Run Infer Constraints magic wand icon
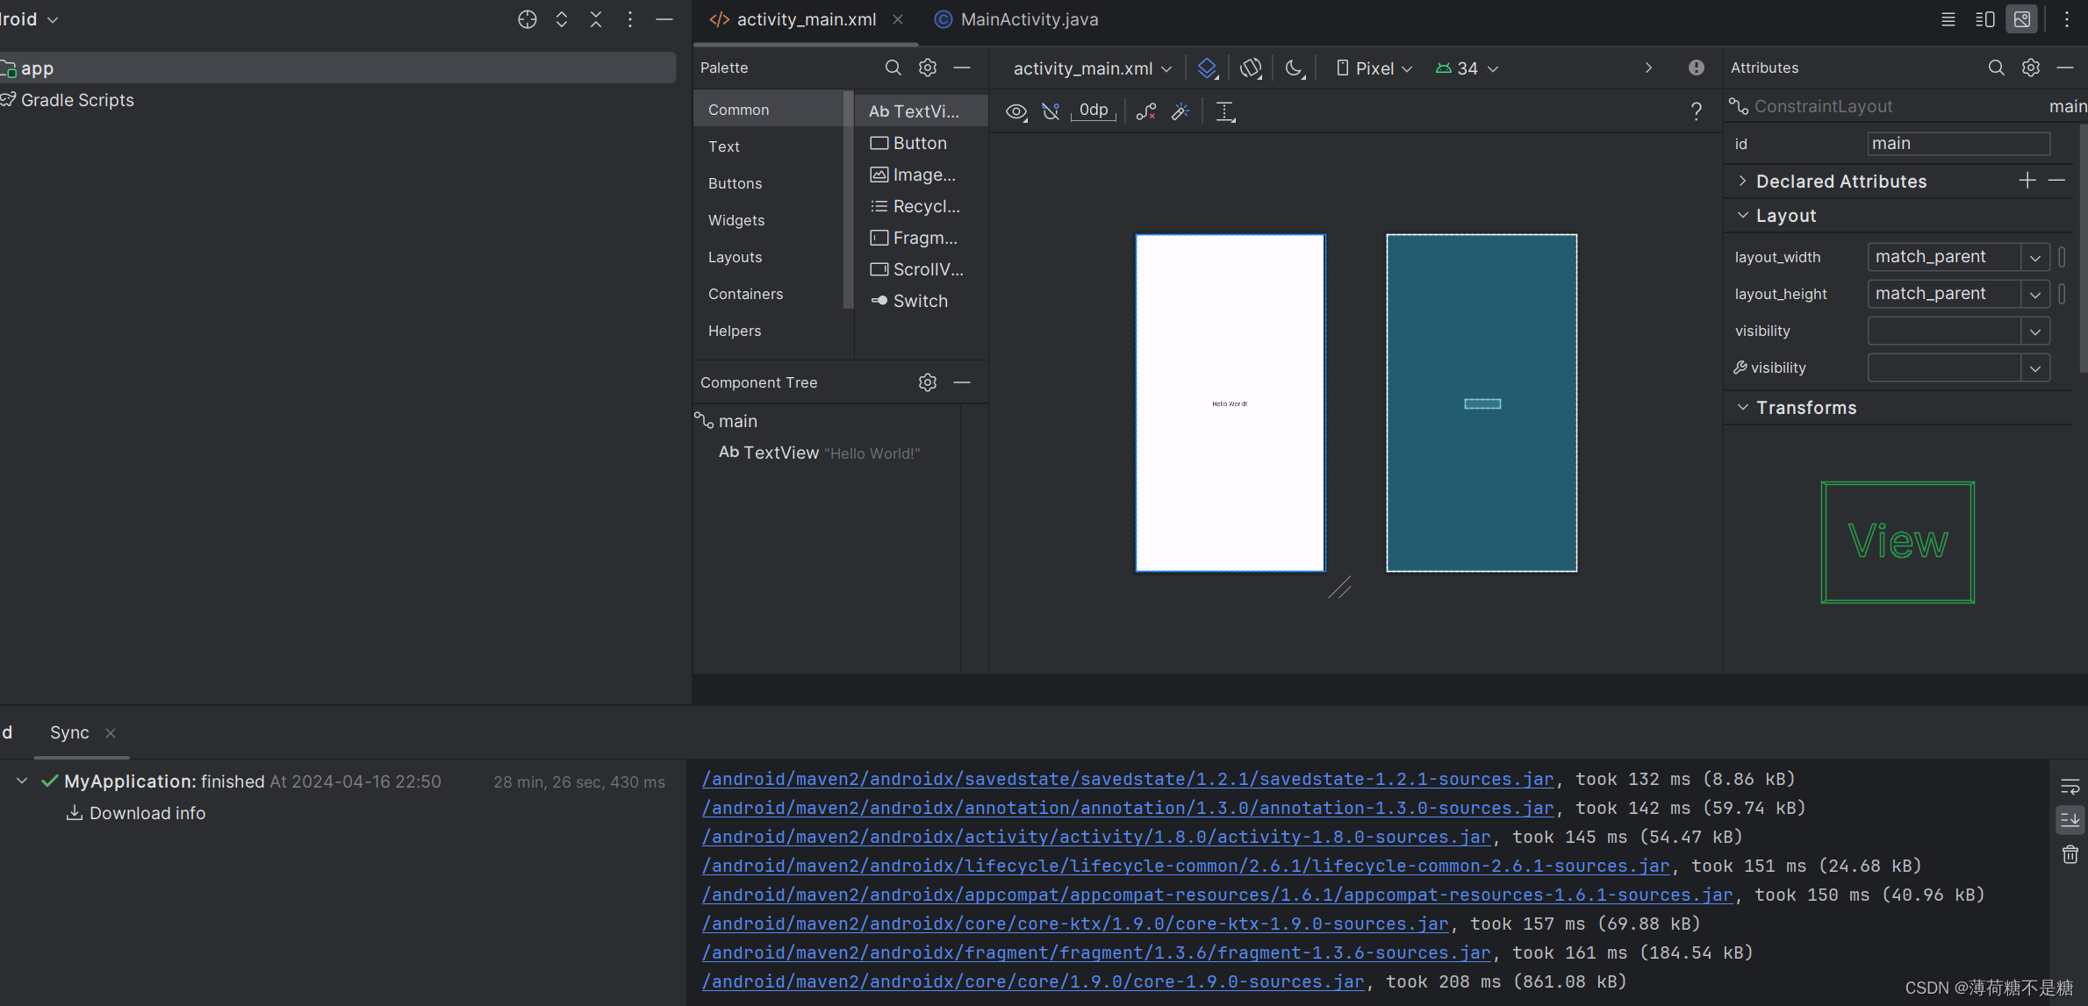 point(1180,111)
